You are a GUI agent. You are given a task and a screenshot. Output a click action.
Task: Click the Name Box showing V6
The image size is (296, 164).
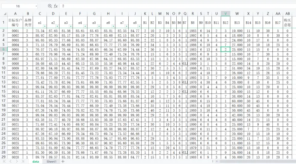click(18, 6)
